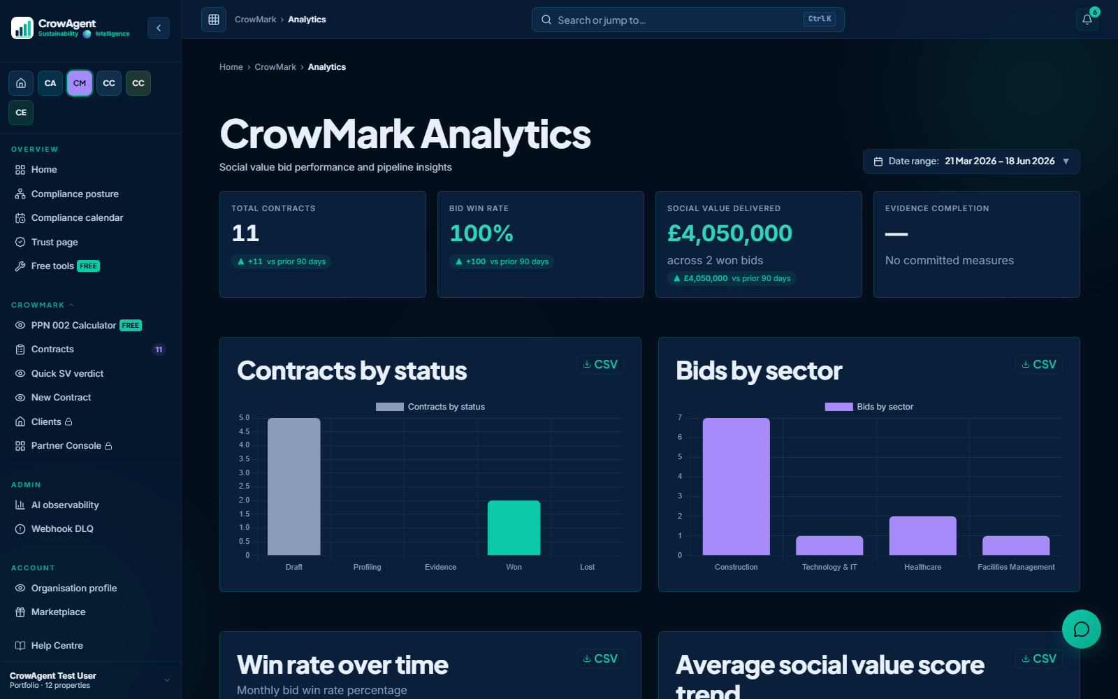Download Bids by sector CSV
Viewport: 1118px width, 699px height.
click(x=1039, y=364)
